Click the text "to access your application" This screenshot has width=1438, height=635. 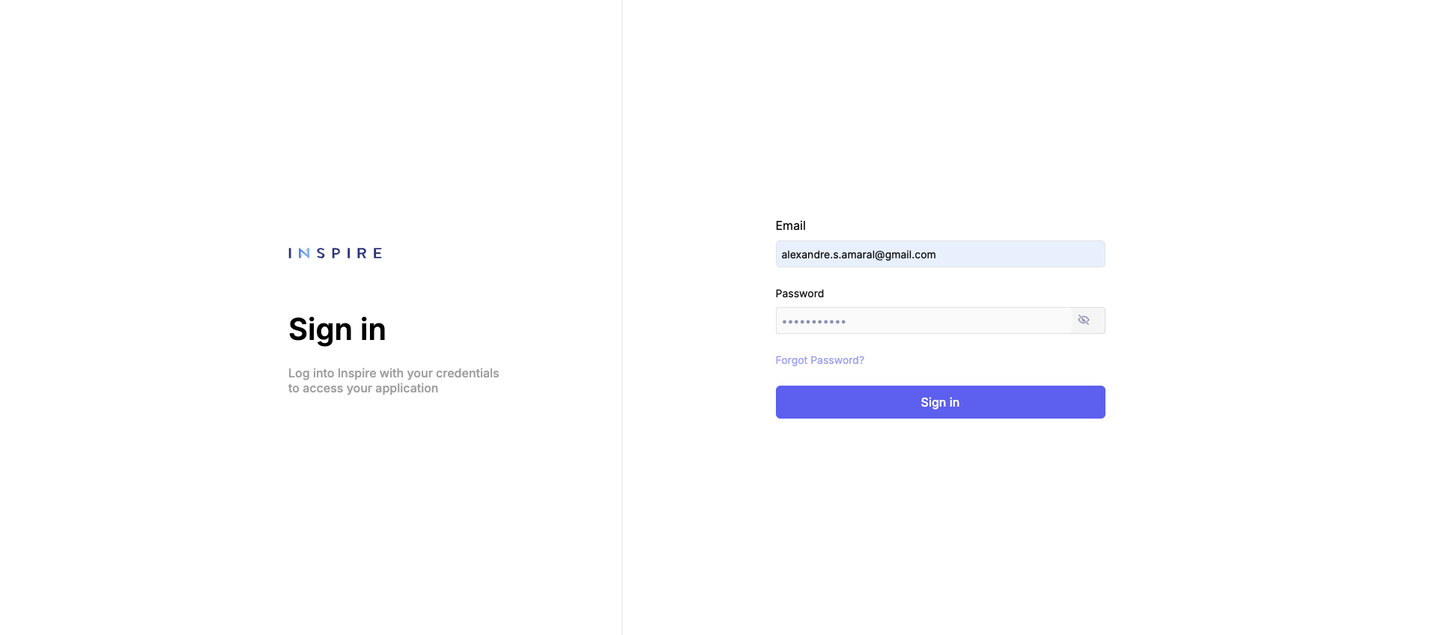[x=363, y=388]
